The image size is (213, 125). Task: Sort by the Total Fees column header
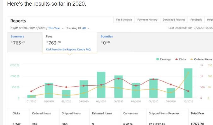click(197, 113)
